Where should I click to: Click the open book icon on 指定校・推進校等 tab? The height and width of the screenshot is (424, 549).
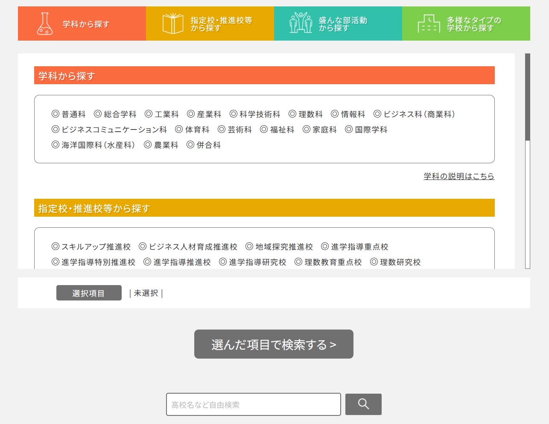point(172,23)
